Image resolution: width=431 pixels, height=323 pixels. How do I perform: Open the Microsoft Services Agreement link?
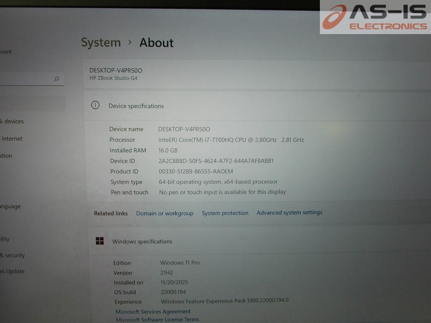153,312
